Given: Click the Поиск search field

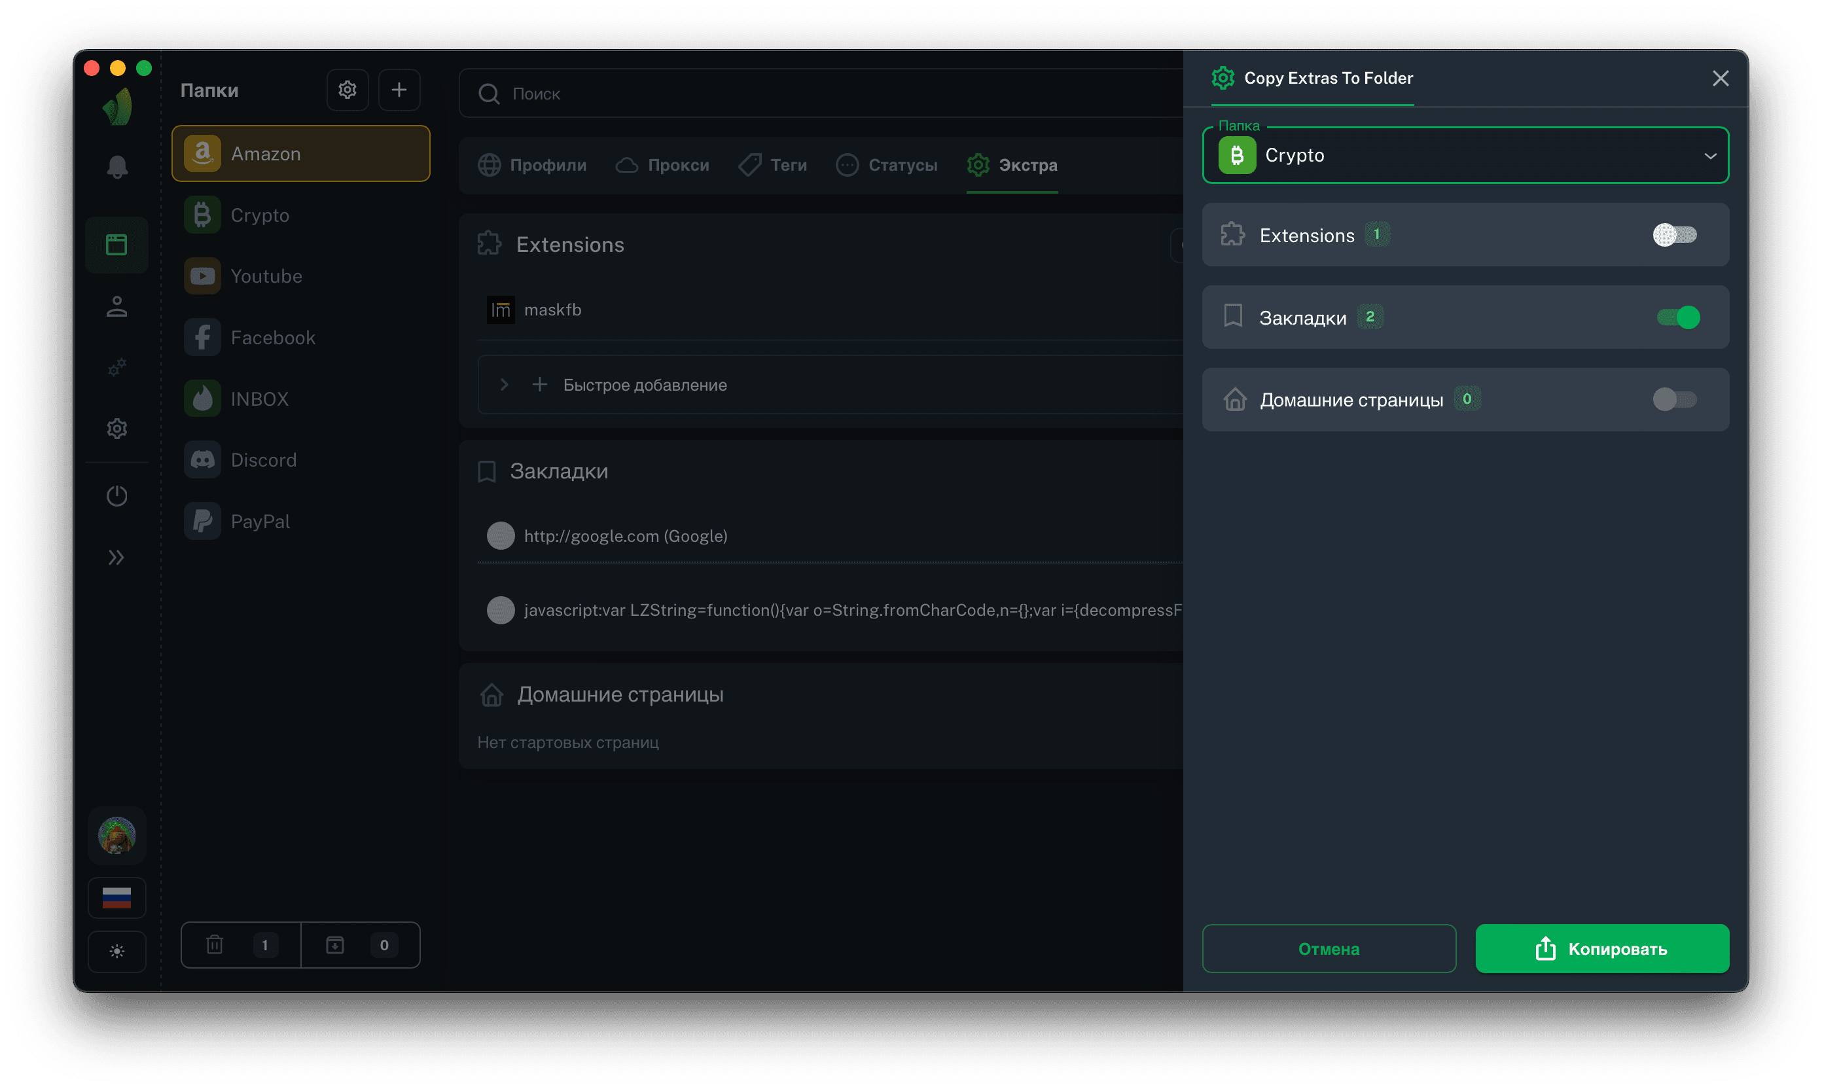Looking at the screenshot, I should 822,94.
